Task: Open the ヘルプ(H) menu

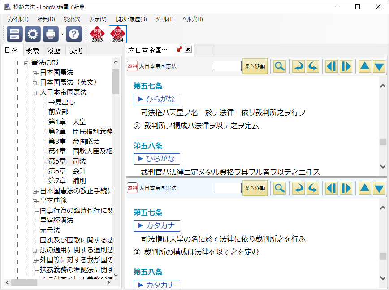Action: [x=193, y=19]
